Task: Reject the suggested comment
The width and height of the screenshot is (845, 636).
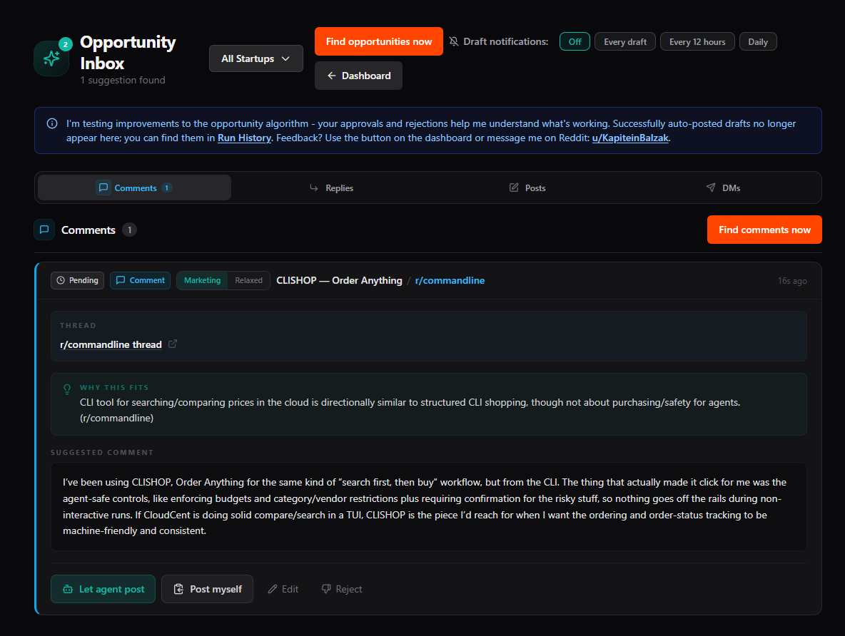Action: [x=342, y=589]
